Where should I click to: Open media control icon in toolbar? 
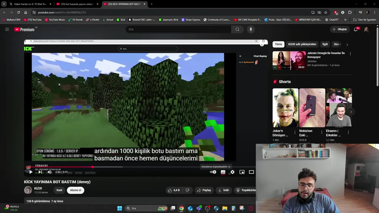pyautogui.click(x=360, y=12)
